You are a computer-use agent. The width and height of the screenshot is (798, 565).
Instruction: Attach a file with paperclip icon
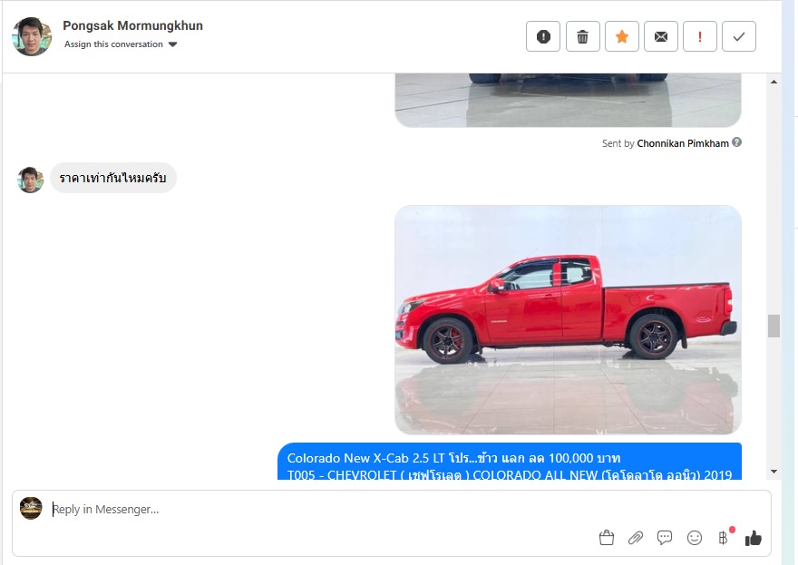[636, 538]
